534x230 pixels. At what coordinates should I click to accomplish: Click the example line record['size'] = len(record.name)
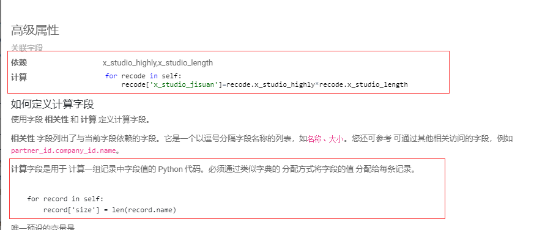coord(109,210)
